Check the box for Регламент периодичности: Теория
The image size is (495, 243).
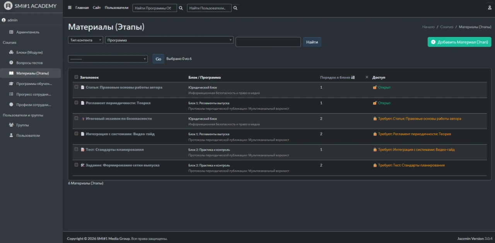click(x=76, y=102)
